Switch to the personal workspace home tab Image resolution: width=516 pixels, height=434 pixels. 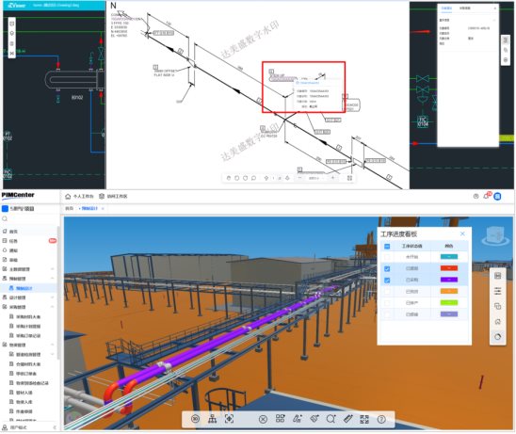79,197
